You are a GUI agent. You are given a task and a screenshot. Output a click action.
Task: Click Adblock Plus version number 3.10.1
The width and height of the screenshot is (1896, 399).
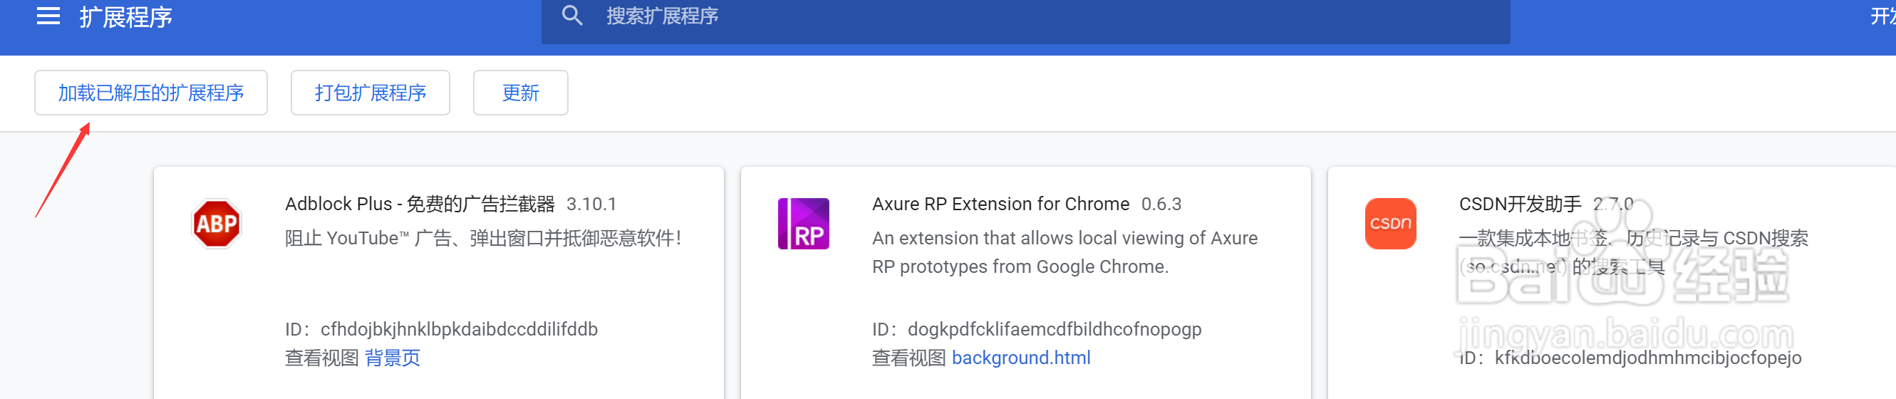[591, 204]
